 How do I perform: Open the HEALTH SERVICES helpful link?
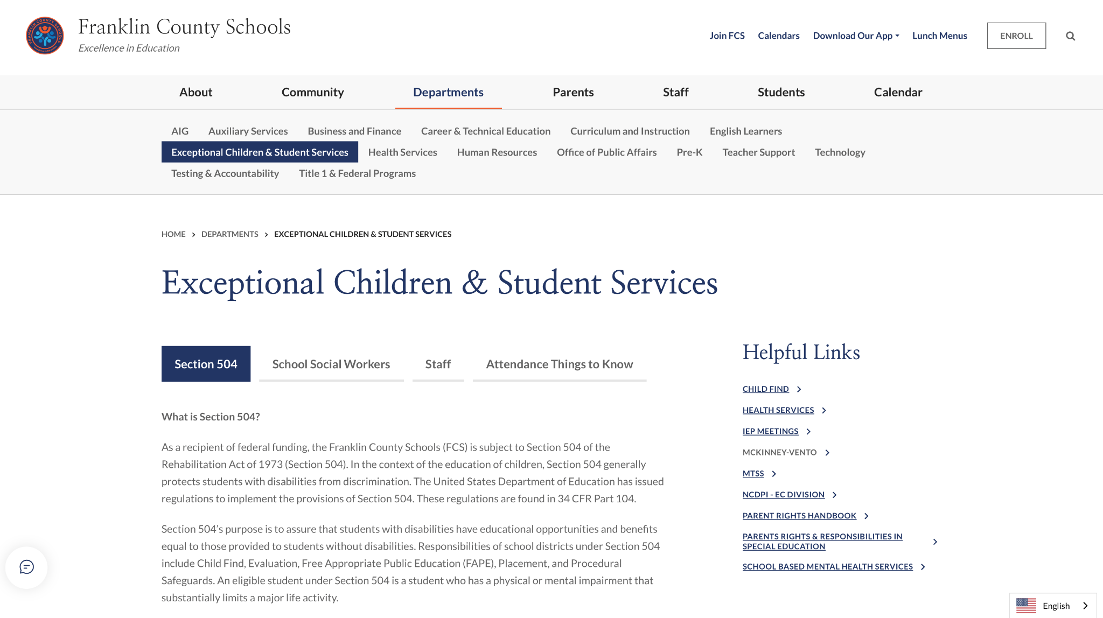click(x=778, y=410)
